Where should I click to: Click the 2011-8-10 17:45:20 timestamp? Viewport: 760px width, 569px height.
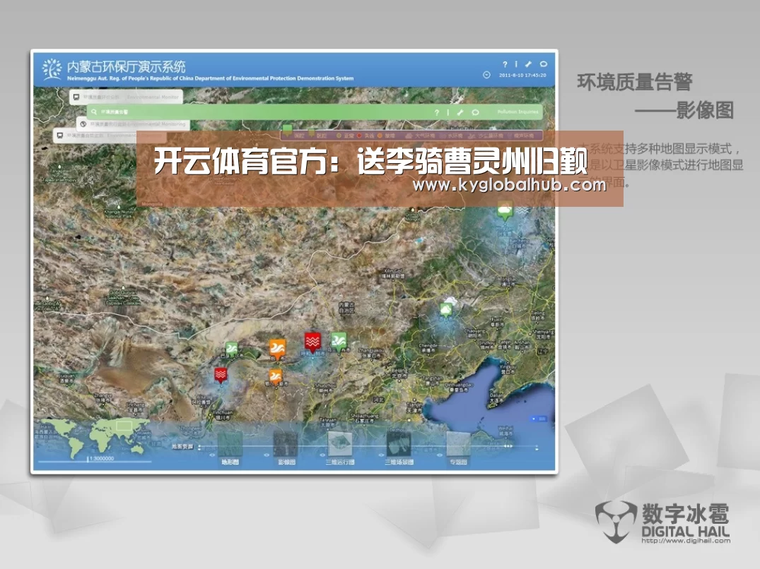click(522, 75)
